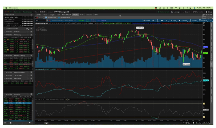Collapse the Account Info section
The width and height of the screenshot is (216, 128).
pyautogui.click(x=5, y=15)
